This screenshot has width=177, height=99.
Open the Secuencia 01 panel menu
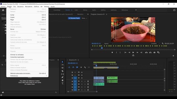coord(78,60)
